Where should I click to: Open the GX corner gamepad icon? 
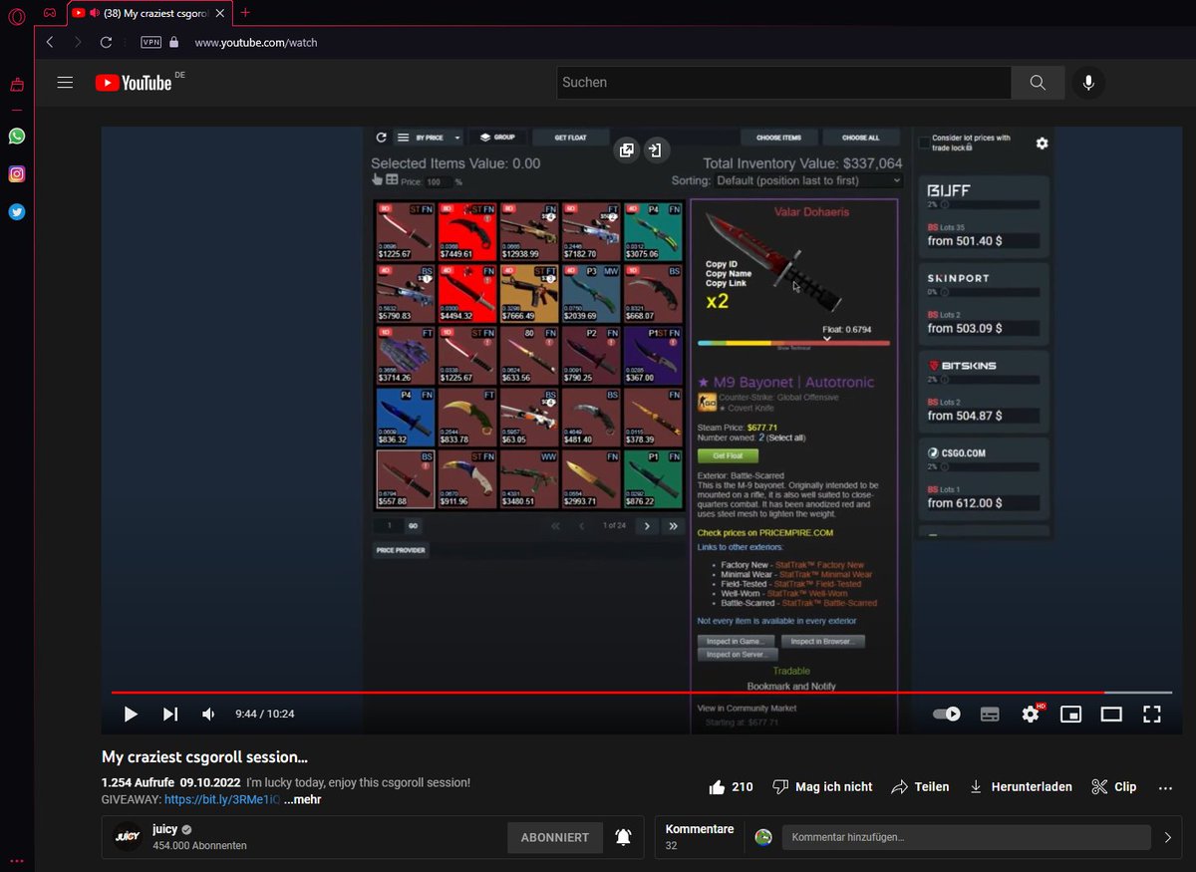[x=49, y=13]
